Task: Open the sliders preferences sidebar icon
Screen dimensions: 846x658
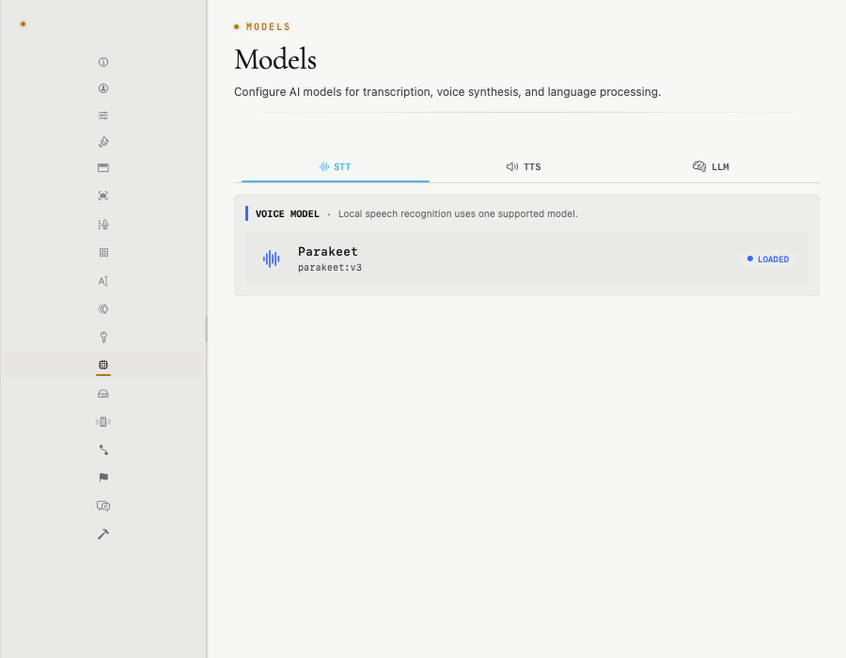Action: (x=103, y=116)
